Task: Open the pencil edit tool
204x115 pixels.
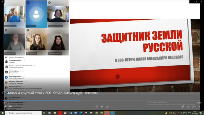Action: (x=183, y=107)
